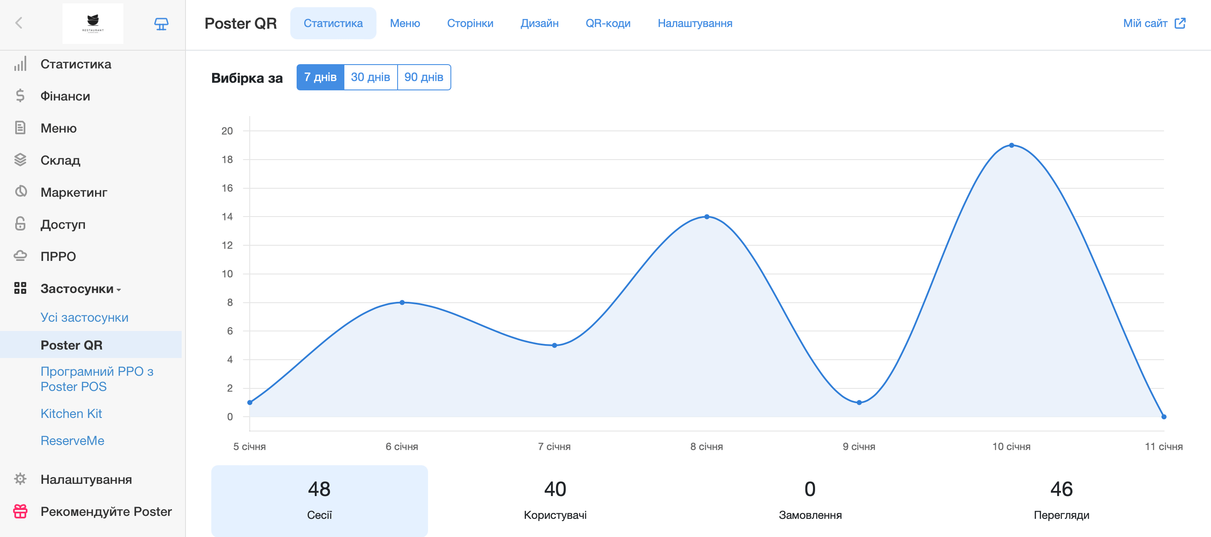Click the Доступ padlock icon
Screen dimensions: 1211x537
coord(20,224)
